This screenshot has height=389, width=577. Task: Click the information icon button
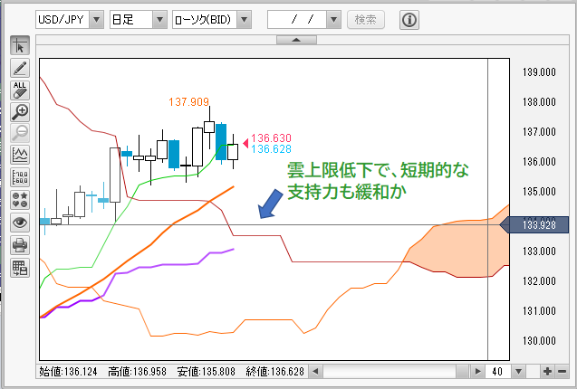[x=409, y=20]
